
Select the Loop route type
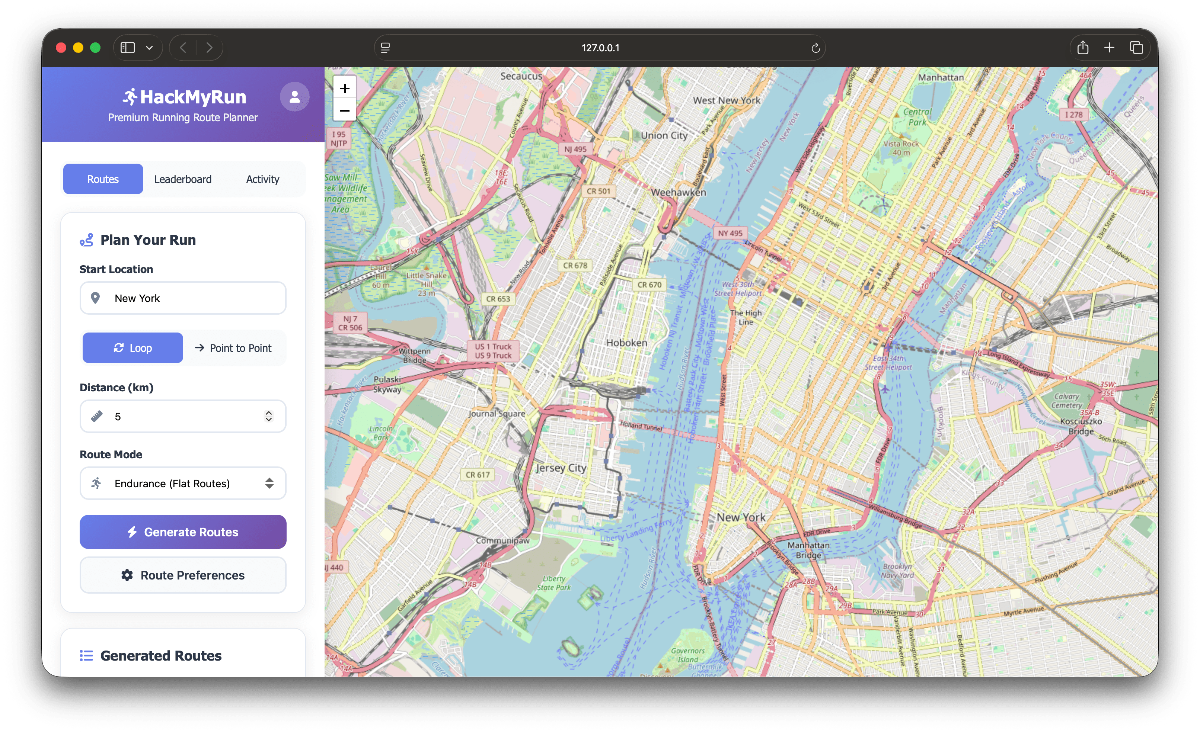[133, 348]
